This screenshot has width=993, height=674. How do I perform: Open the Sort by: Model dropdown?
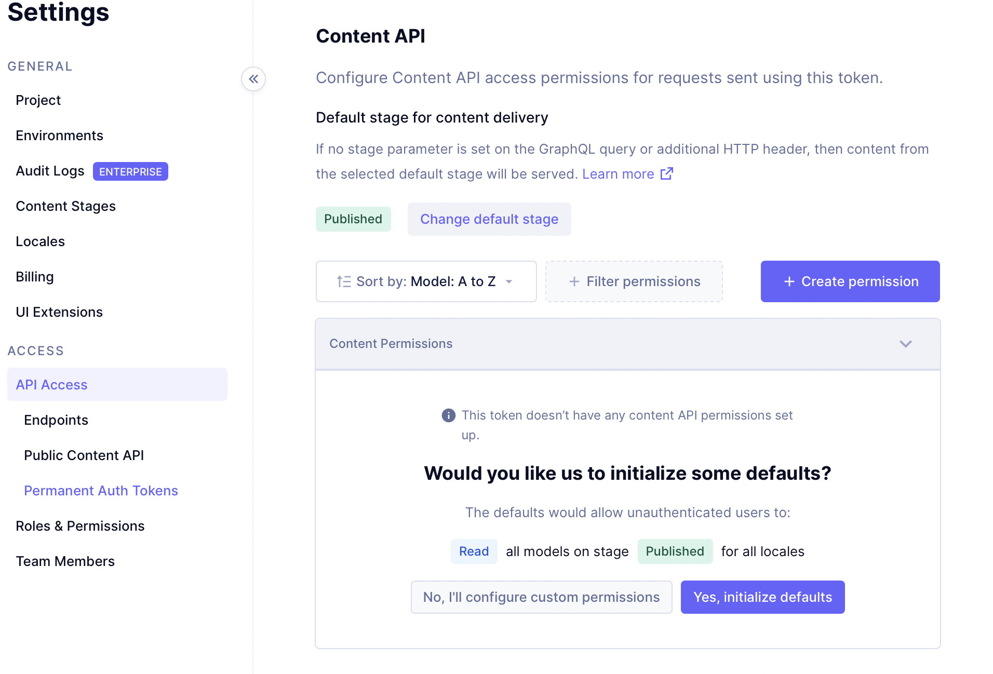pyautogui.click(x=426, y=281)
